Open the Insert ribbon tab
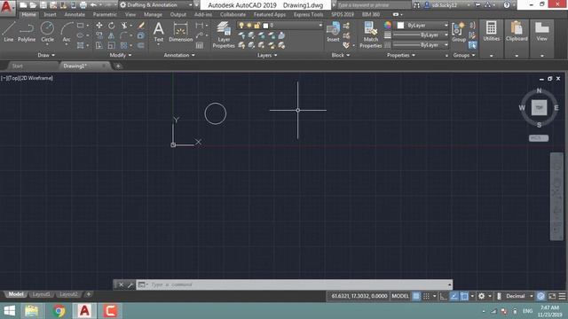This screenshot has height=319, width=568. click(x=50, y=14)
